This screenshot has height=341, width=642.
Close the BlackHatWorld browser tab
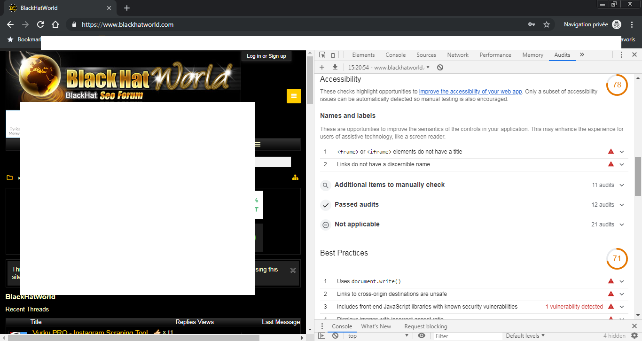coord(109,8)
